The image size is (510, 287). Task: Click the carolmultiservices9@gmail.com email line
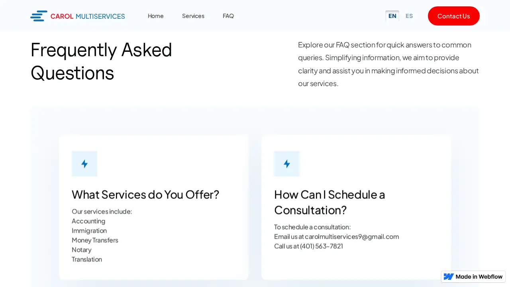(x=336, y=236)
